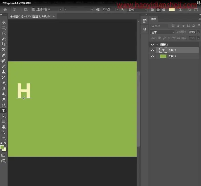The height and width of the screenshot is (186, 201).
Task: Open the anti-aliasing dropdown 锐利
Action: click(137, 10)
